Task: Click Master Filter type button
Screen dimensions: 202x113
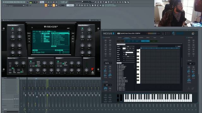Action: click(10, 70)
